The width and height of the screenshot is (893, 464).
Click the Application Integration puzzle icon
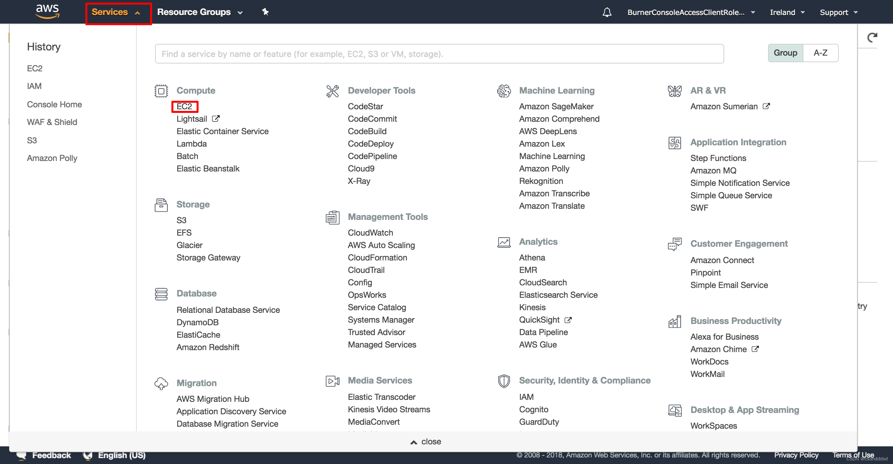coord(674,143)
